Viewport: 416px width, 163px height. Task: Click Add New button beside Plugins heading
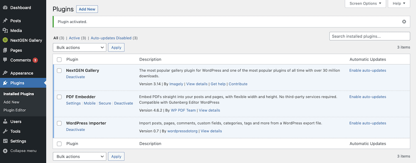(x=87, y=9)
